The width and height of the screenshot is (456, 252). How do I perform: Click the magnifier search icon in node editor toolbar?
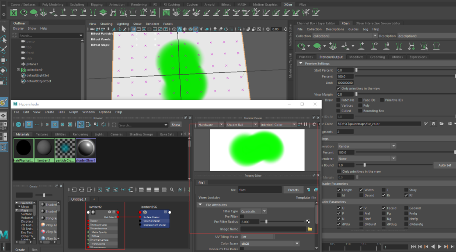pyautogui.click(x=172, y=190)
